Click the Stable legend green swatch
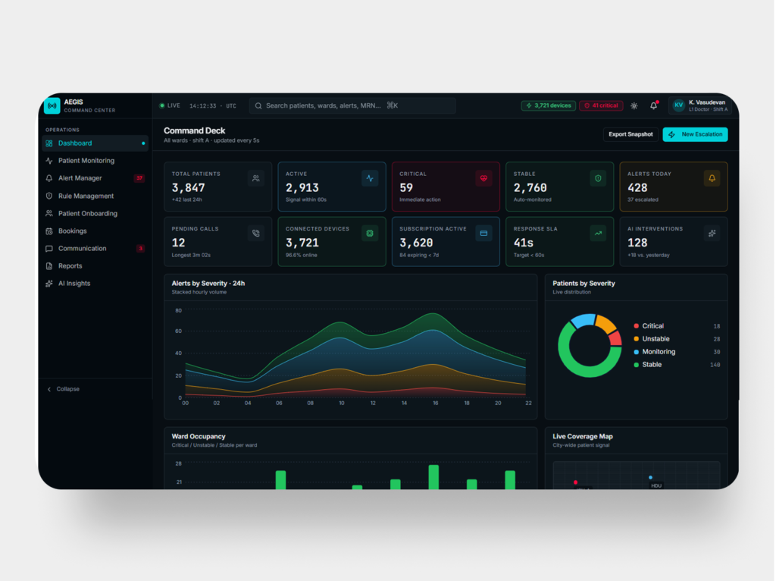Viewport: 776px width, 581px height. pyautogui.click(x=636, y=365)
